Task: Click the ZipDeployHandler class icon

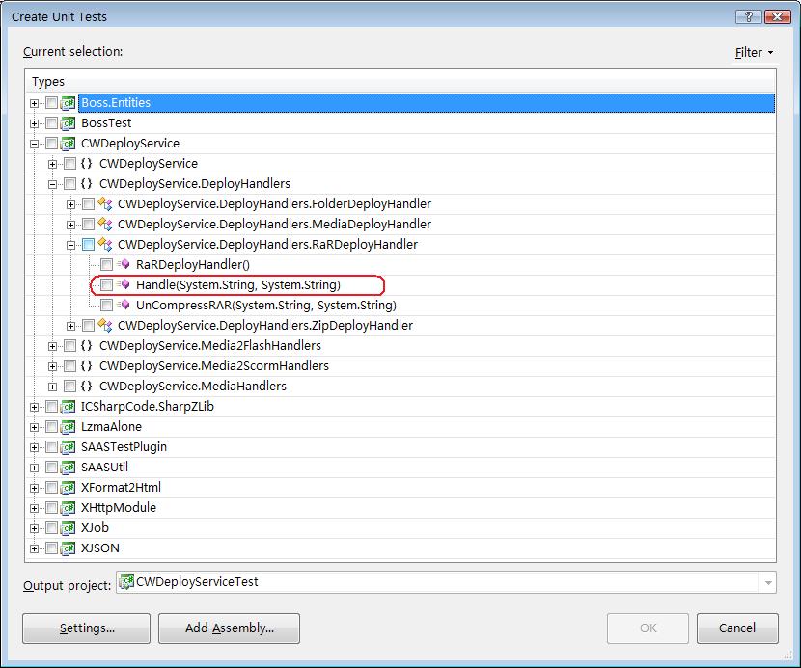Action: tap(105, 326)
